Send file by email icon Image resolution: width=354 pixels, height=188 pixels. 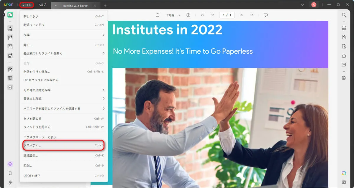344,65
